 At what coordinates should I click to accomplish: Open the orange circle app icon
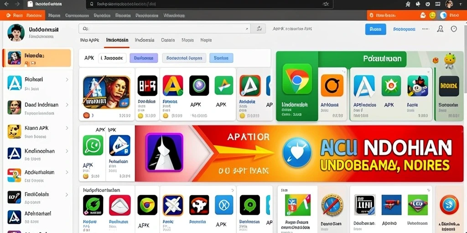tap(332, 86)
